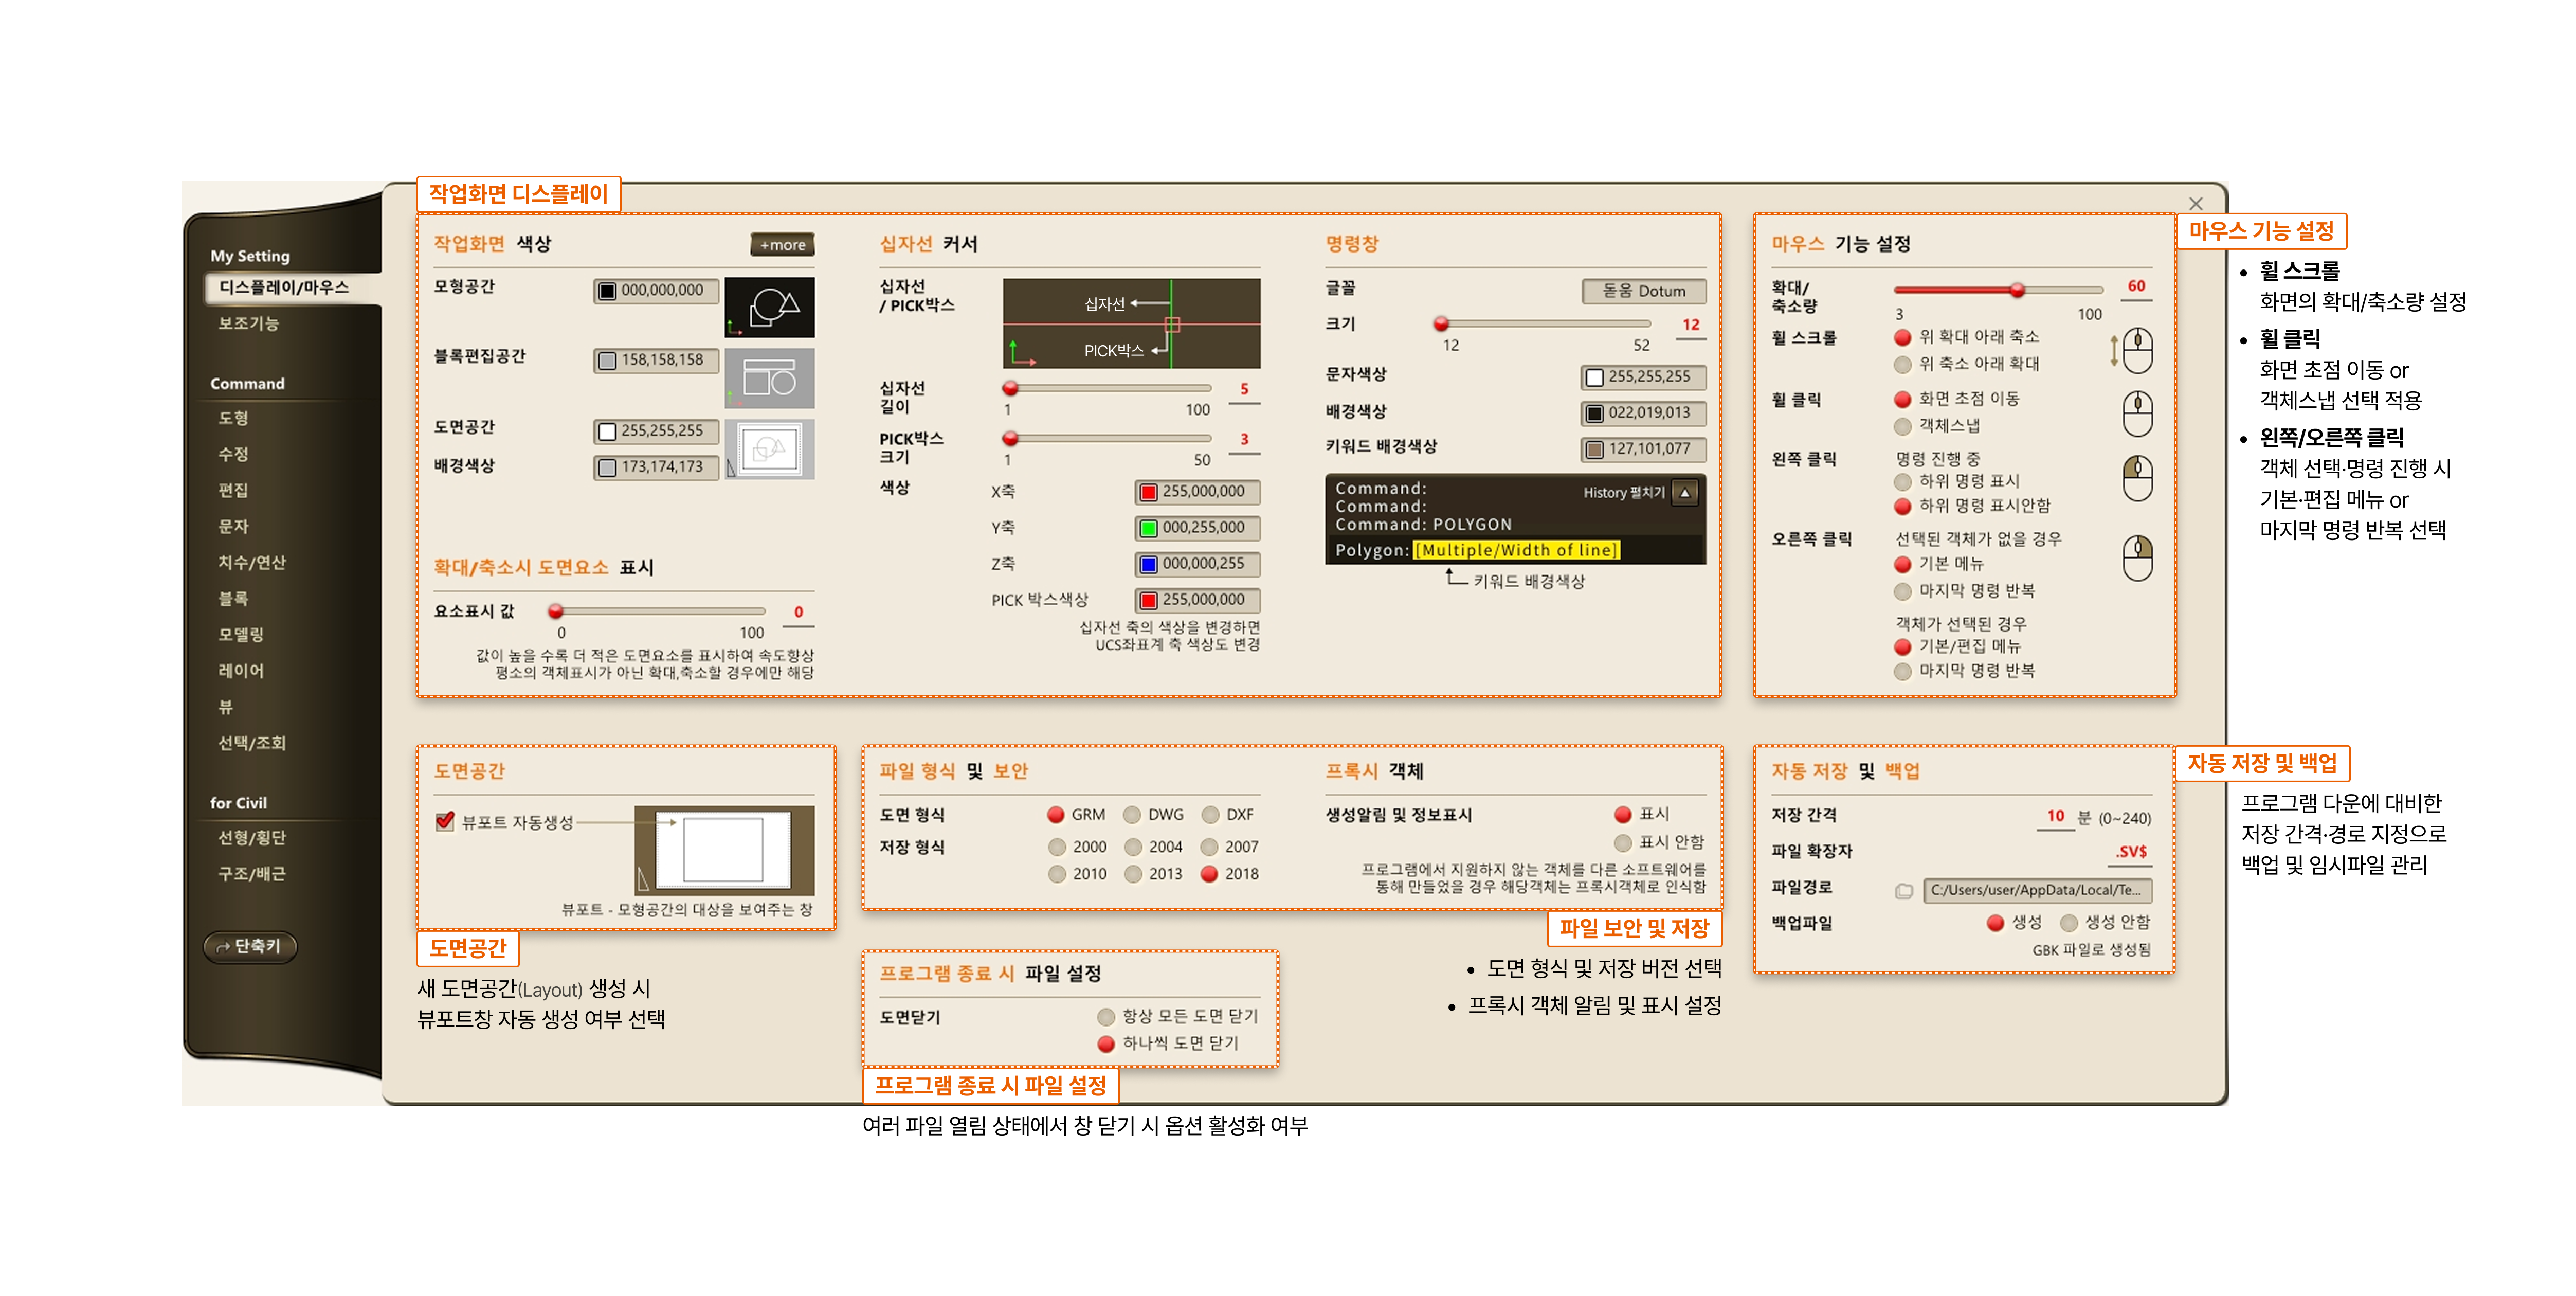Click the 단축키 shortcut button
The width and height of the screenshot is (2576, 1296).
250,946
